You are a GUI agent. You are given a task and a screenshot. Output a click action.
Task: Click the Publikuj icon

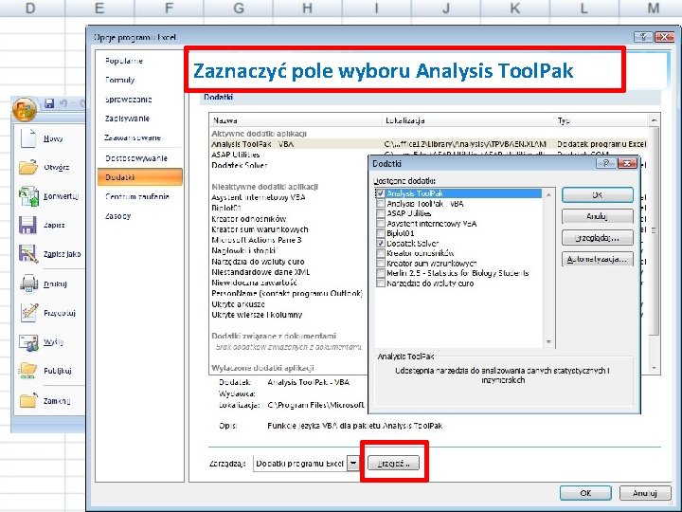(28, 371)
